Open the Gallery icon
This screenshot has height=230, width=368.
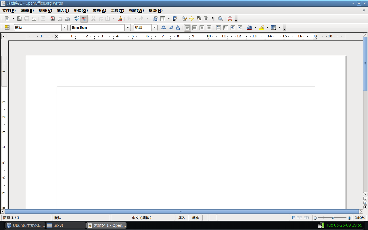tap(199, 19)
